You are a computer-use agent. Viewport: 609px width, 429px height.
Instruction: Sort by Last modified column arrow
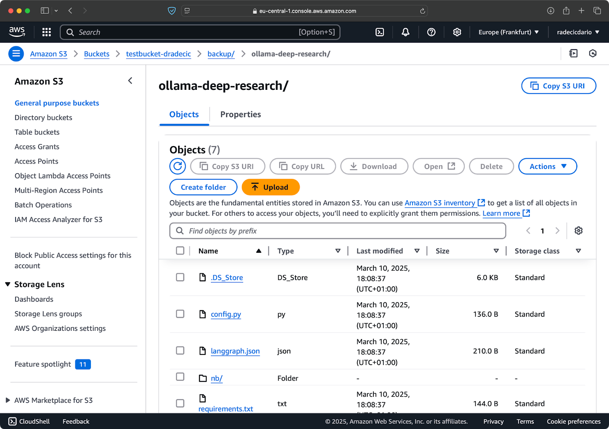417,251
